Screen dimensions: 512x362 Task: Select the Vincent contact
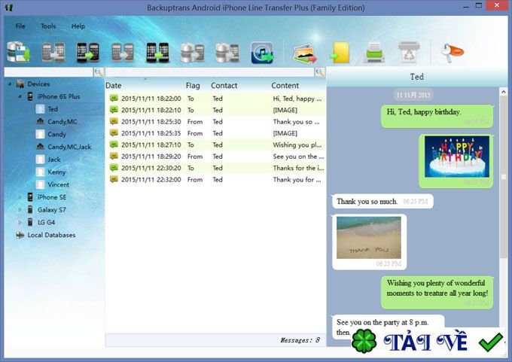[59, 184]
